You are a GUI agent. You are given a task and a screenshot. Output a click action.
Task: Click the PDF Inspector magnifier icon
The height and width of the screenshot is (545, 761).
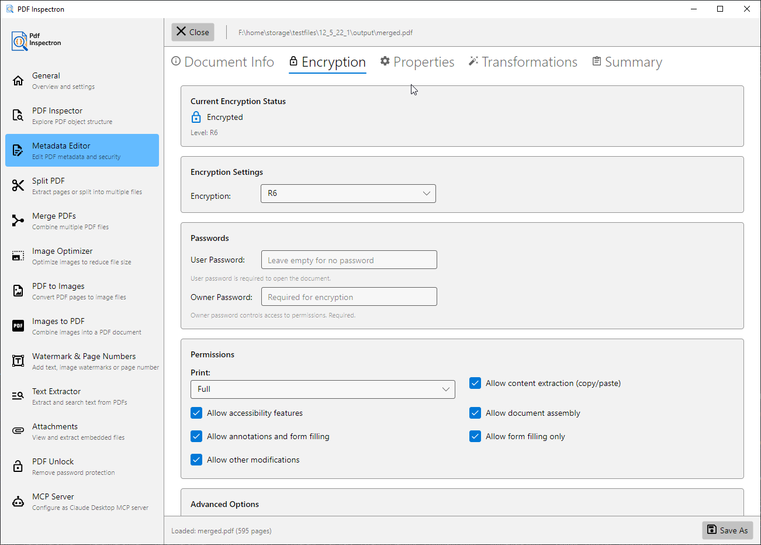point(18,115)
